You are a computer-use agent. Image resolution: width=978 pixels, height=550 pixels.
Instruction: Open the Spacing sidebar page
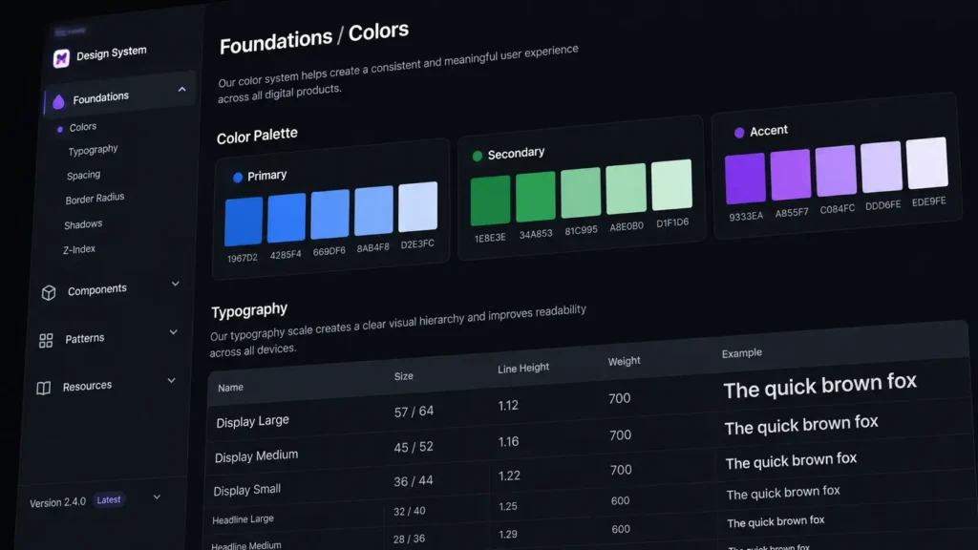84,176
